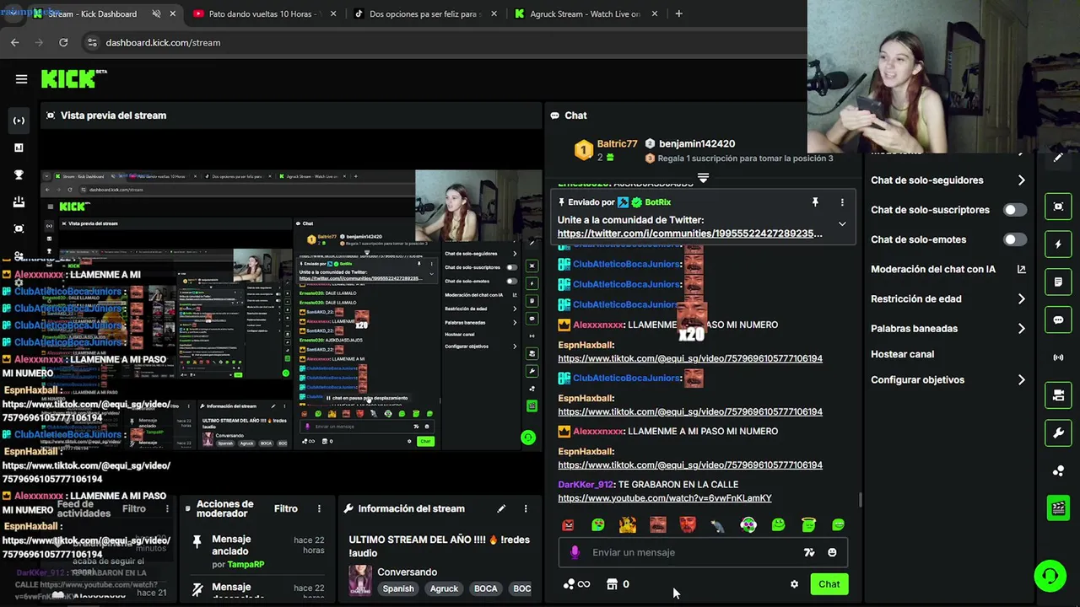1080x607 pixels.
Task: Select the camera icon in right rail
Action: 1058,395
